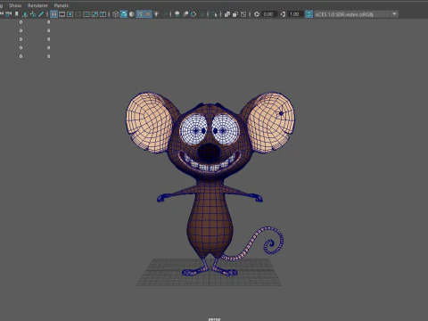Viewport: 428px width, 321px height.
Task: Toggle the film gate display
Action: 62,14
